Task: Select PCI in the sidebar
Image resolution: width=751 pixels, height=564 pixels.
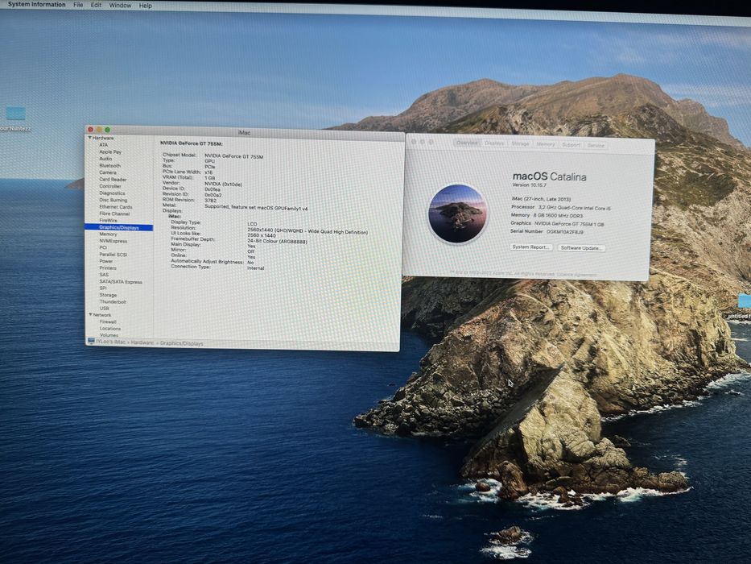Action: 103,247
